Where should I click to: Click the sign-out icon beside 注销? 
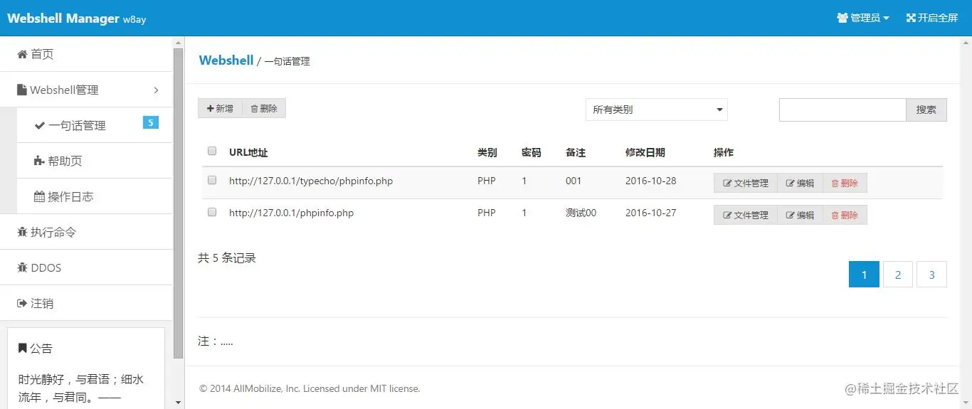(x=22, y=303)
